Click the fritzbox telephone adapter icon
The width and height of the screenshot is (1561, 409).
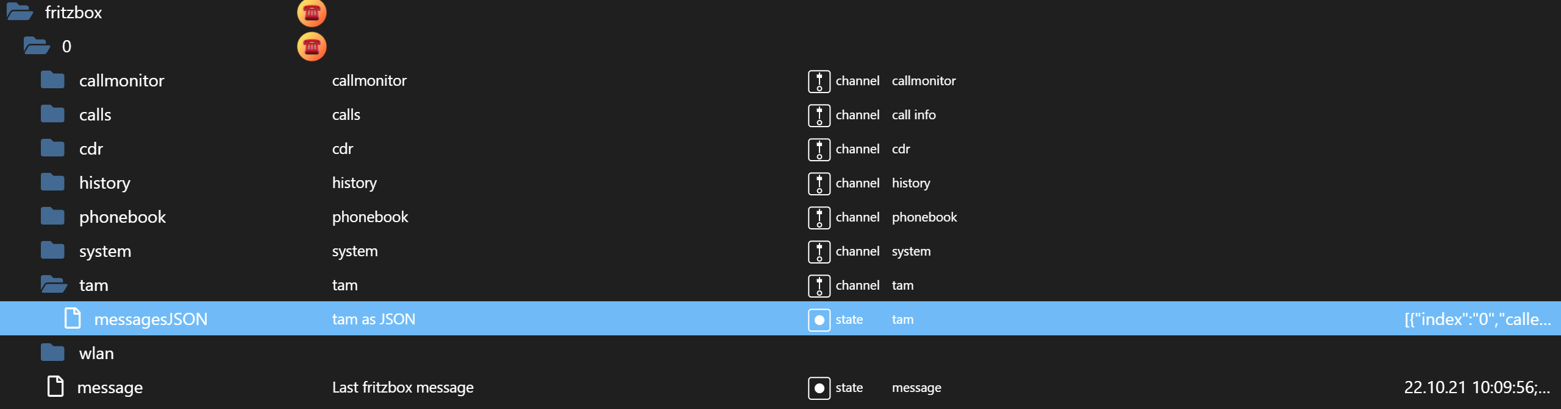point(312,12)
